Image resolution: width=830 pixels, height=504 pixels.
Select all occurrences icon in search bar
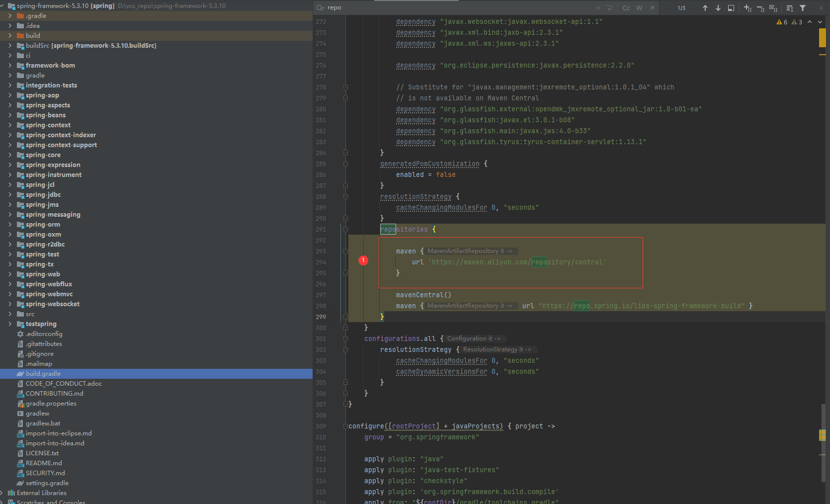[773, 8]
